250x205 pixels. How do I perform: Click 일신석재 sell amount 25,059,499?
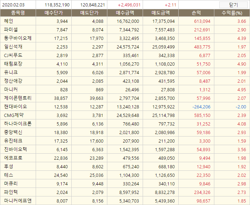pyautogui.click(x=164, y=47)
